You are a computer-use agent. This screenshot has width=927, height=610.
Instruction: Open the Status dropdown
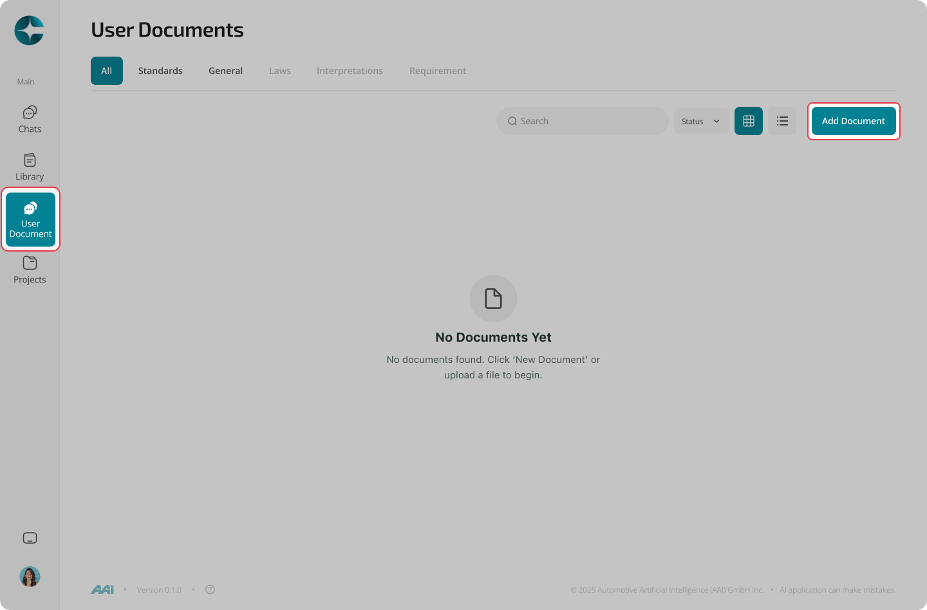point(701,121)
